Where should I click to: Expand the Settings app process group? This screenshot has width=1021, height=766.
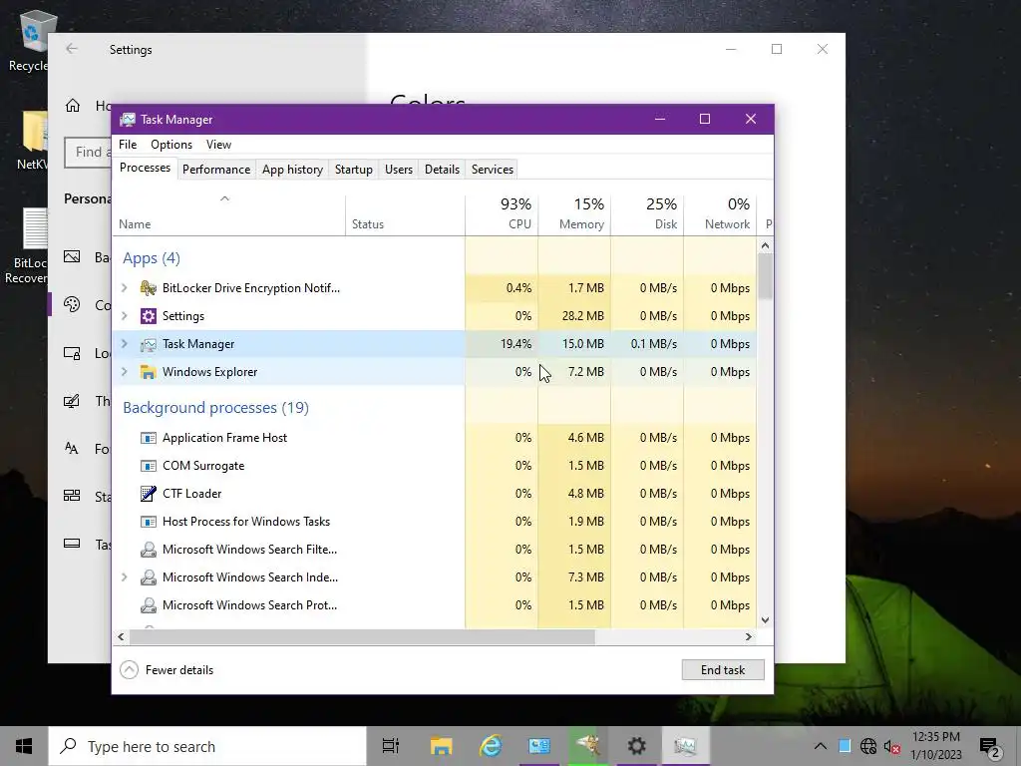(x=125, y=316)
